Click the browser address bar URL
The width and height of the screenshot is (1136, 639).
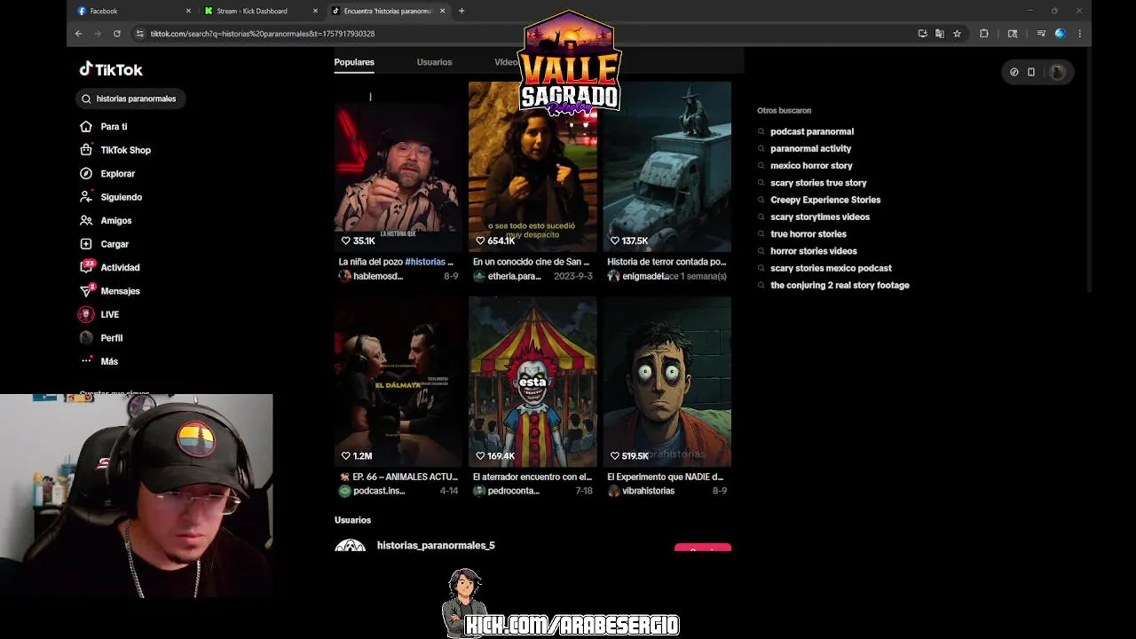click(263, 34)
